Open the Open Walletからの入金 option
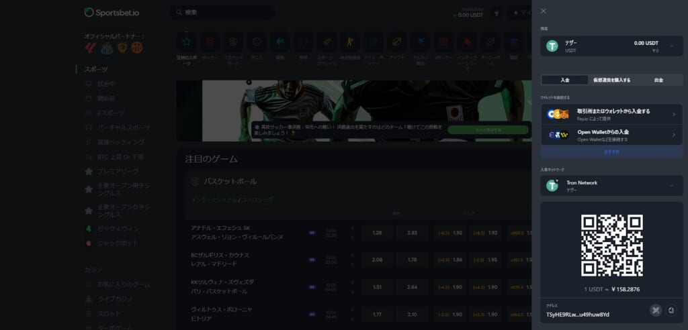Screen dimensions: 688x330 coord(611,135)
